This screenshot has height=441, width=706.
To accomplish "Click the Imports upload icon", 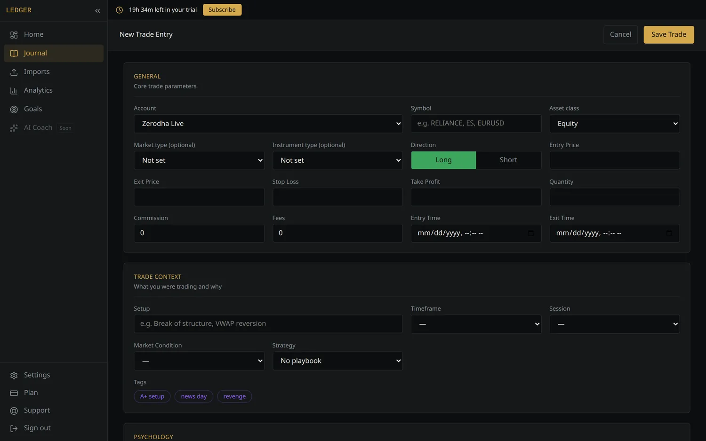I will pos(14,72).
